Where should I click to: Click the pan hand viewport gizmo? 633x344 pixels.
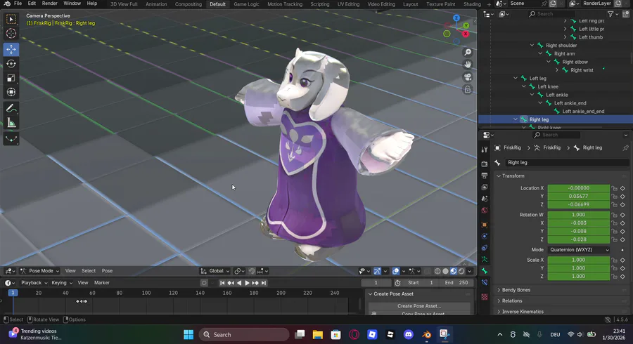click(x=468, y=65)
